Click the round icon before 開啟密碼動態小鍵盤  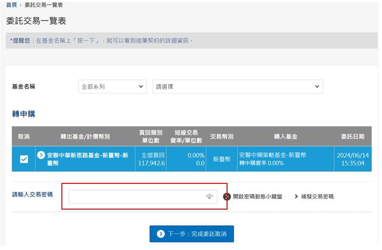point(227,196)
